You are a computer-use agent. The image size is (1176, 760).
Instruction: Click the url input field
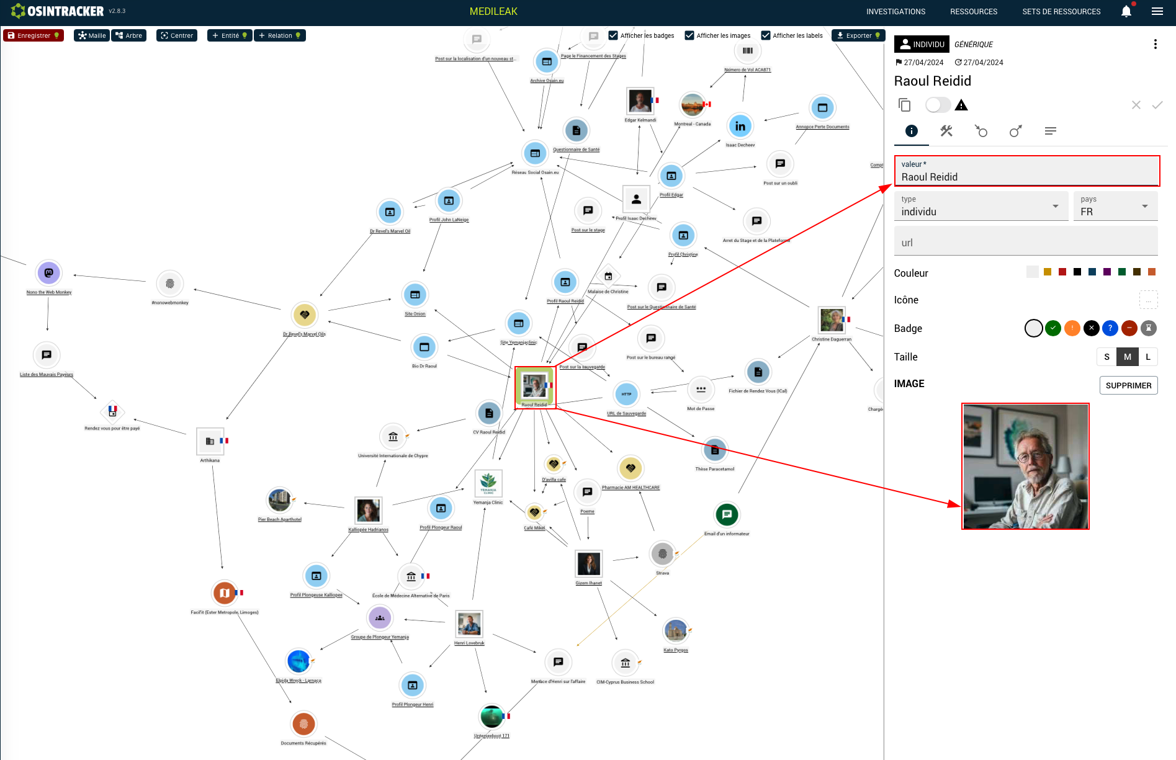(1026, 241)
